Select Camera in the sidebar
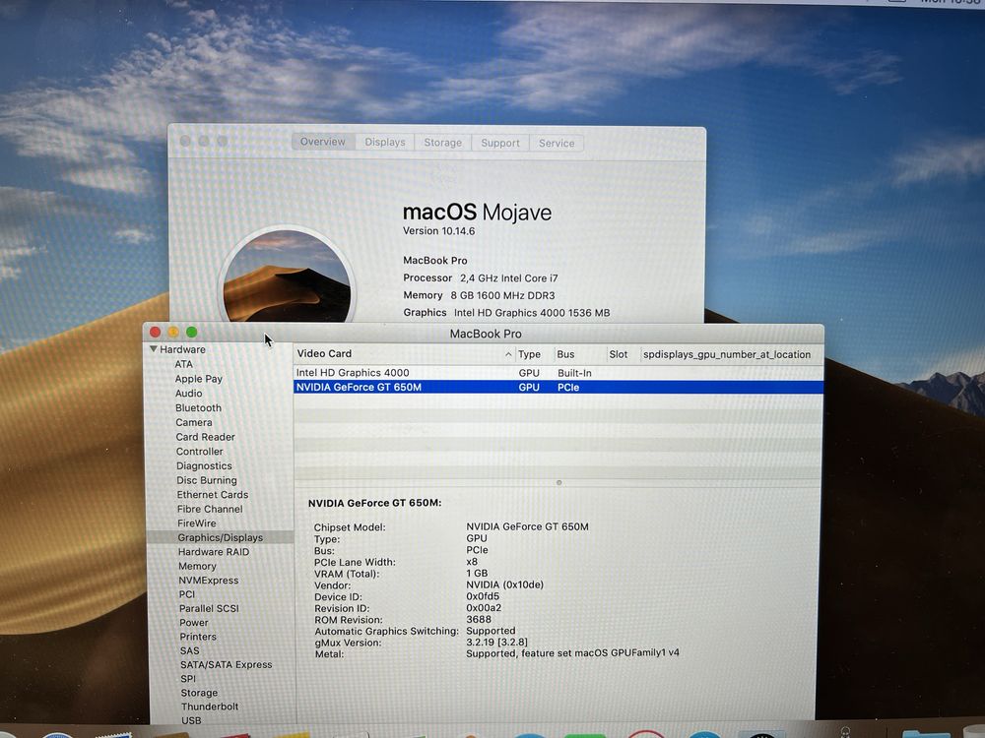This screenshot has height=738, width=985. (194, 422)
